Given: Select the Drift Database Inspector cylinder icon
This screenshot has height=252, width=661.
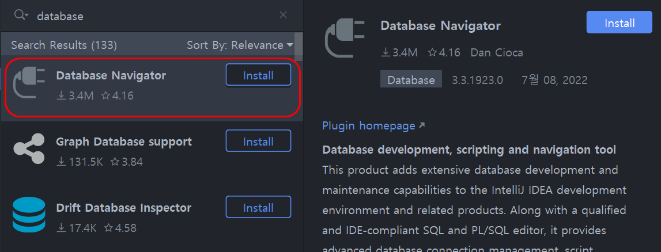Looking at the screenshot, I should pyautogui.click(x=29, y=215).
